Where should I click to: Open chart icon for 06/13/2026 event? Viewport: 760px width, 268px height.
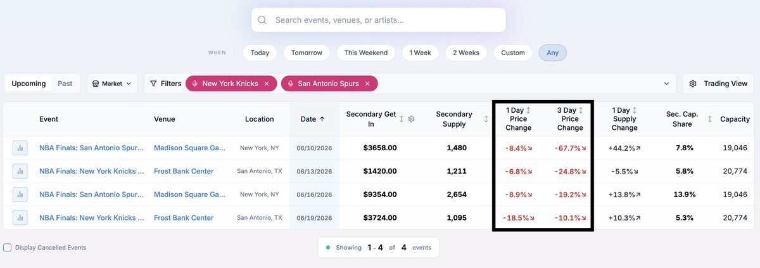click(x=20, y=171)
